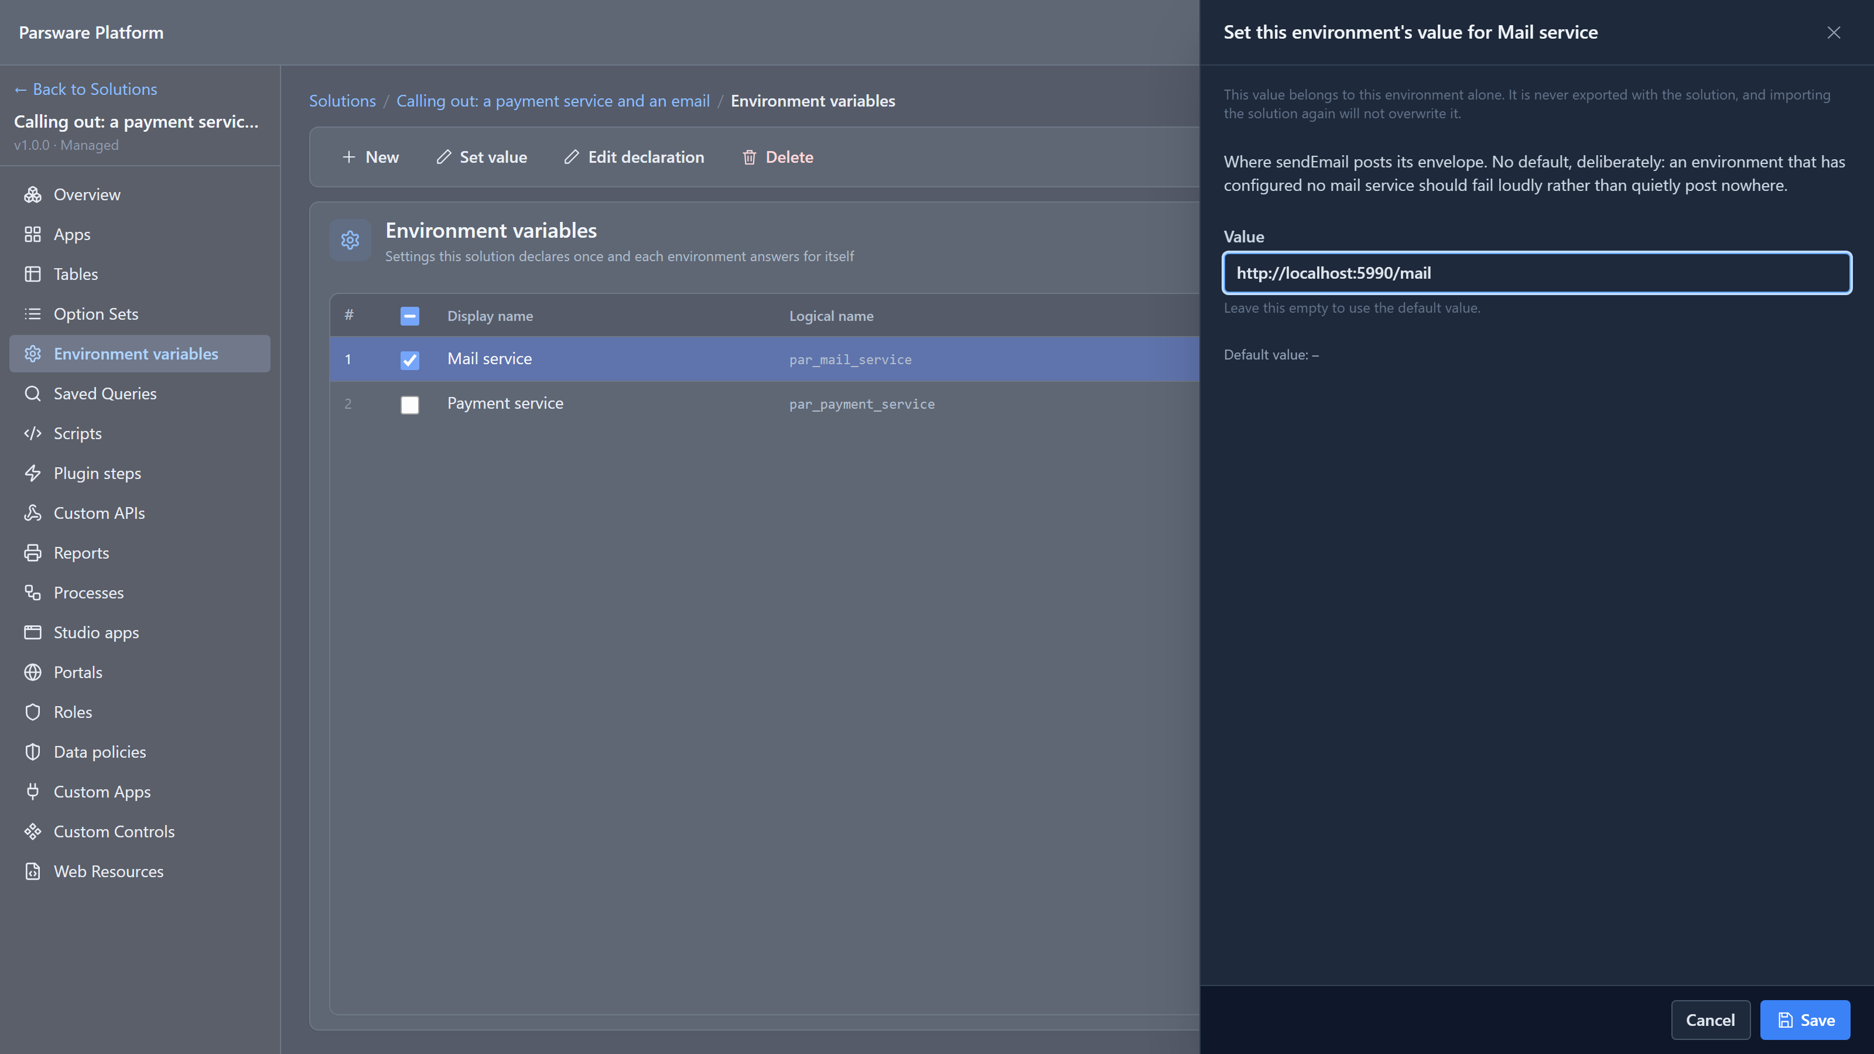Click the Tables icon in sidebar
The height and width of the screenshot is (1054, 1874).
33,274
